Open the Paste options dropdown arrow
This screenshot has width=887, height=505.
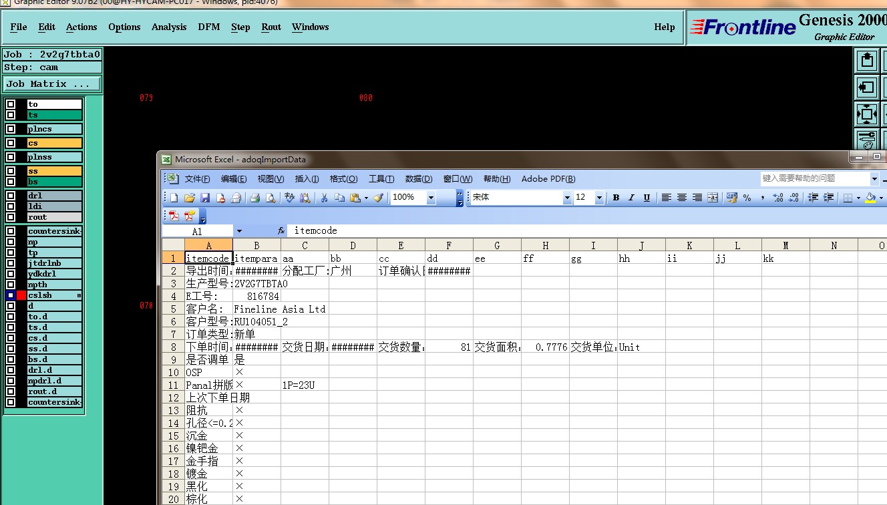[366, 198]
